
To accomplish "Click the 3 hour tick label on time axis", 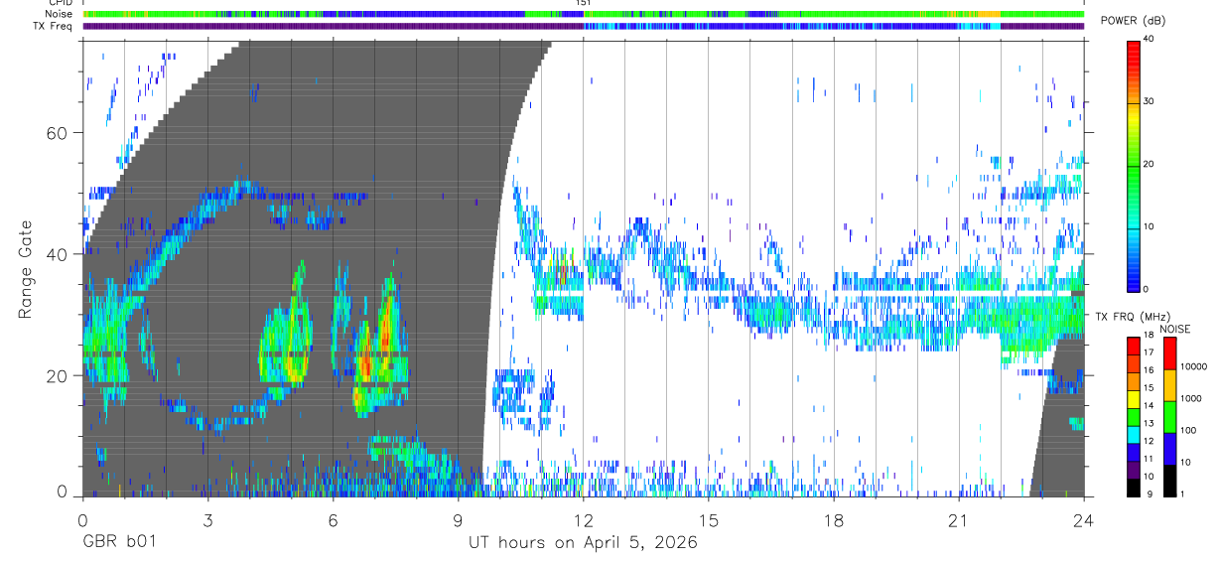I will click(x=207, y=520).
